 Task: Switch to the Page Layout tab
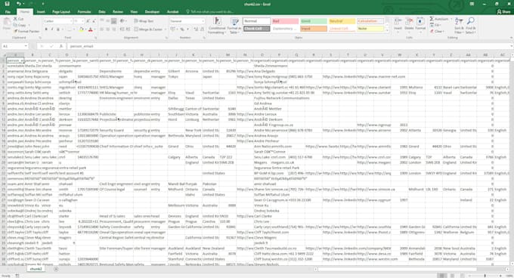[x=61, y=12]
